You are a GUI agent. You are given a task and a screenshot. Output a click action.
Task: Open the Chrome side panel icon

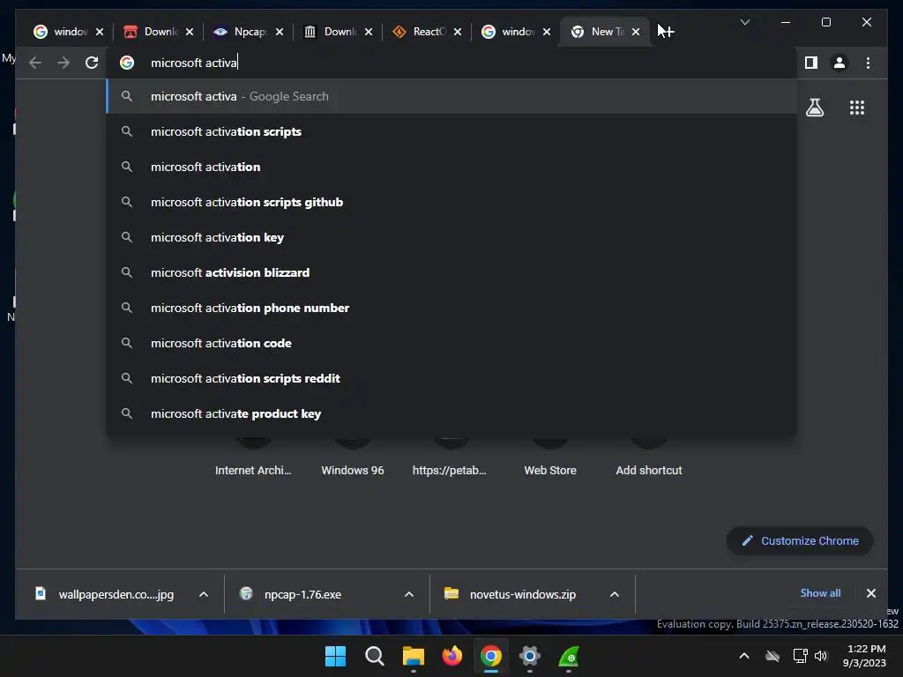(x=811, y=63)
